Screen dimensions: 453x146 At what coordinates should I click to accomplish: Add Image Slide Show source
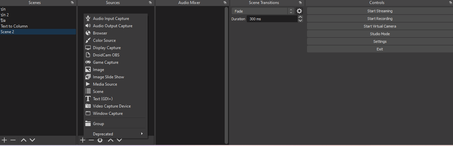115,77
